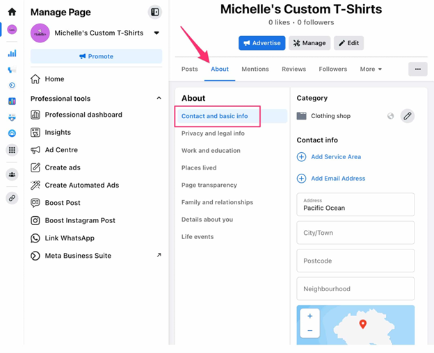Click the Edit page button

[x=348, y=43]
